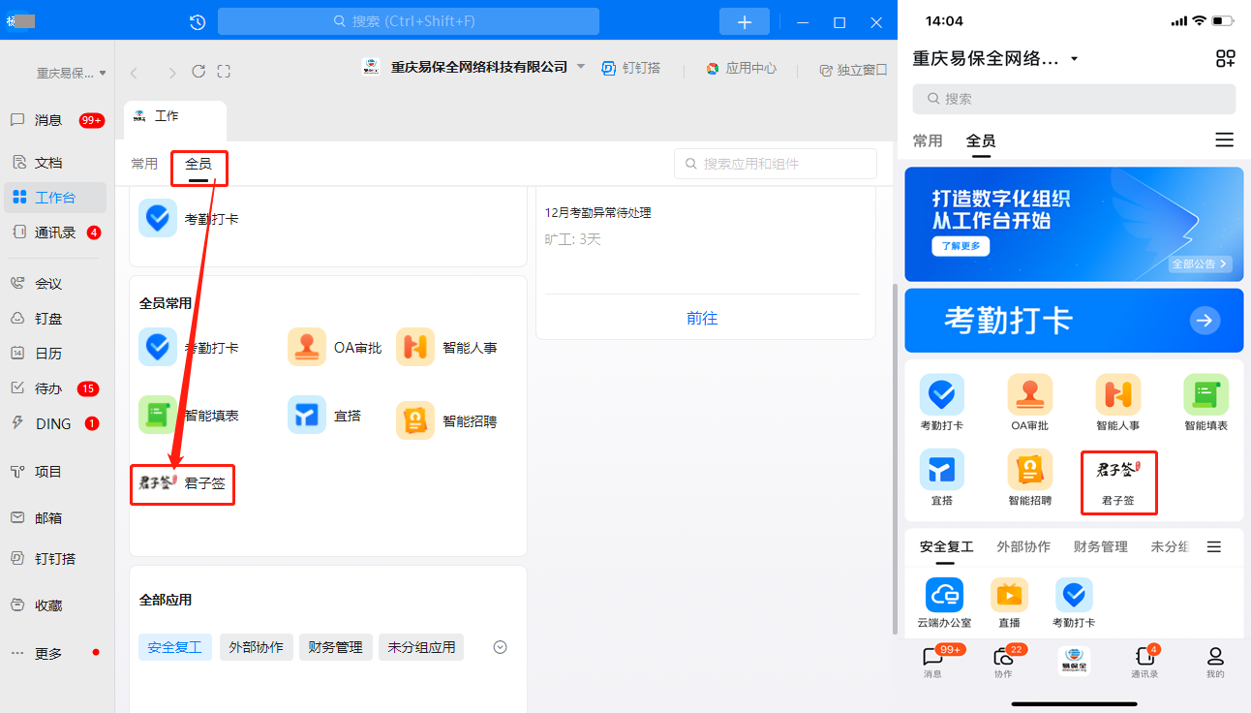The image size is (1251, 713).
Task: Open the hamburger menu beside phone 全员 tab
Action: tap(1225, 140)
